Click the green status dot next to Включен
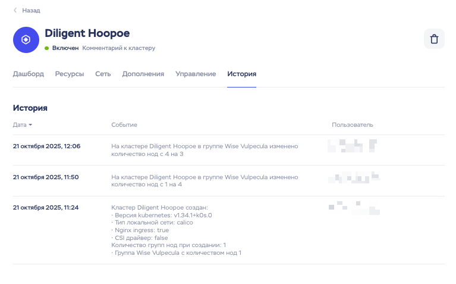Image resolution: width=456 pixels, height=284 pixels. (x=46, y=48)
